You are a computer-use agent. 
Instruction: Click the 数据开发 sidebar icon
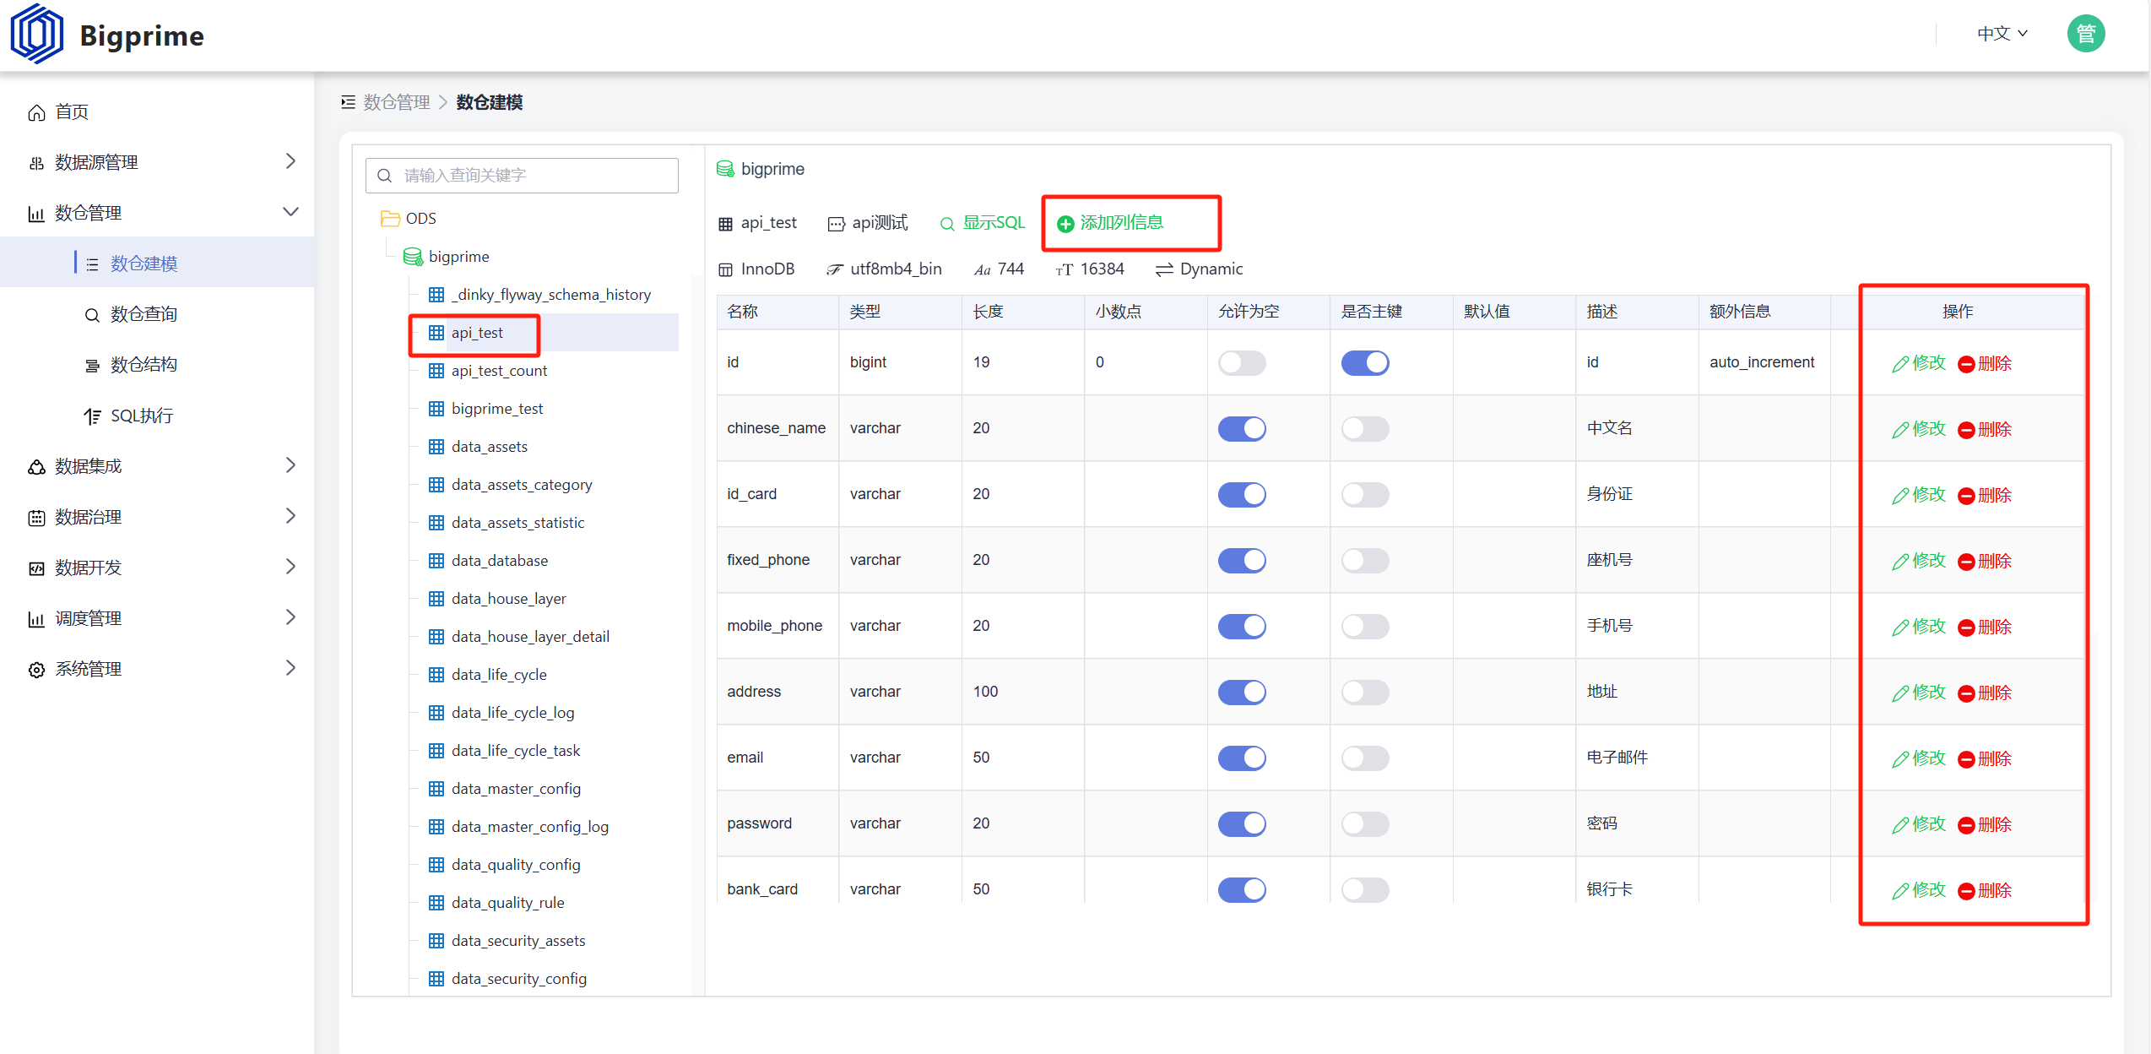(x=36, y=568)
